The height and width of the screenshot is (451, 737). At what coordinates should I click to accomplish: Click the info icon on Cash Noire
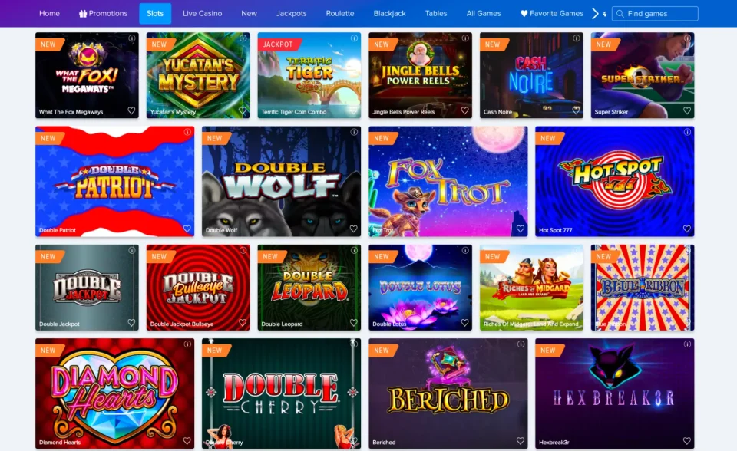576,38
